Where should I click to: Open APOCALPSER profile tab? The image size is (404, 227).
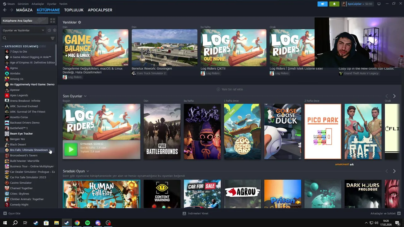(x=100, y=10)
